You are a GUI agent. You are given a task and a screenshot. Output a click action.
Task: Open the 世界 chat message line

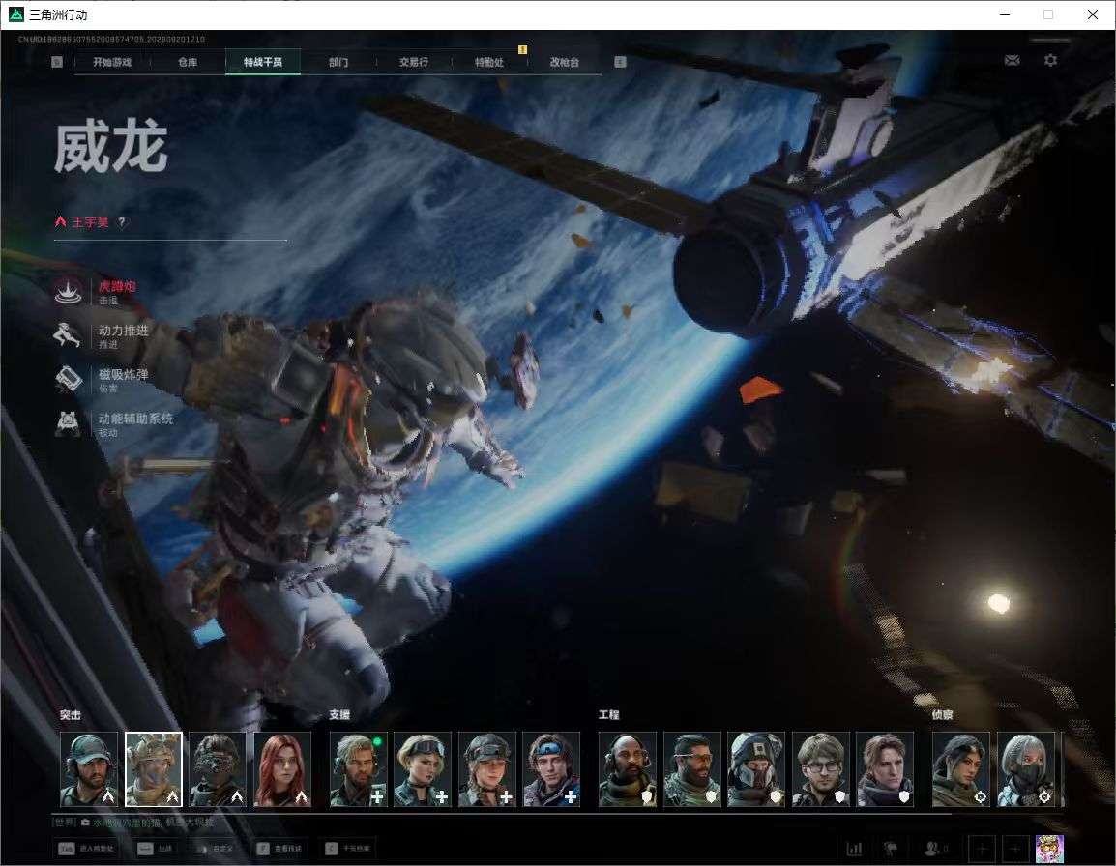(x=134, y=823)
